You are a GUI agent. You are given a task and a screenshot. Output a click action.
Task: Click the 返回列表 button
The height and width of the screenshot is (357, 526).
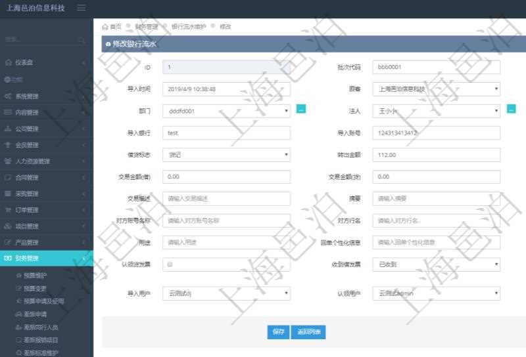point(308,332)
